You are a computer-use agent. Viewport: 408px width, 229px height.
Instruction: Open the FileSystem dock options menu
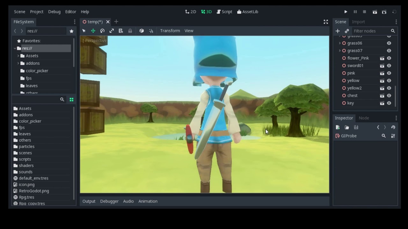[x=75, y=22]
